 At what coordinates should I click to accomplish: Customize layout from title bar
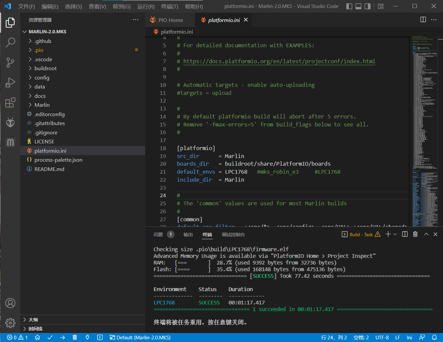coord(381,6)
